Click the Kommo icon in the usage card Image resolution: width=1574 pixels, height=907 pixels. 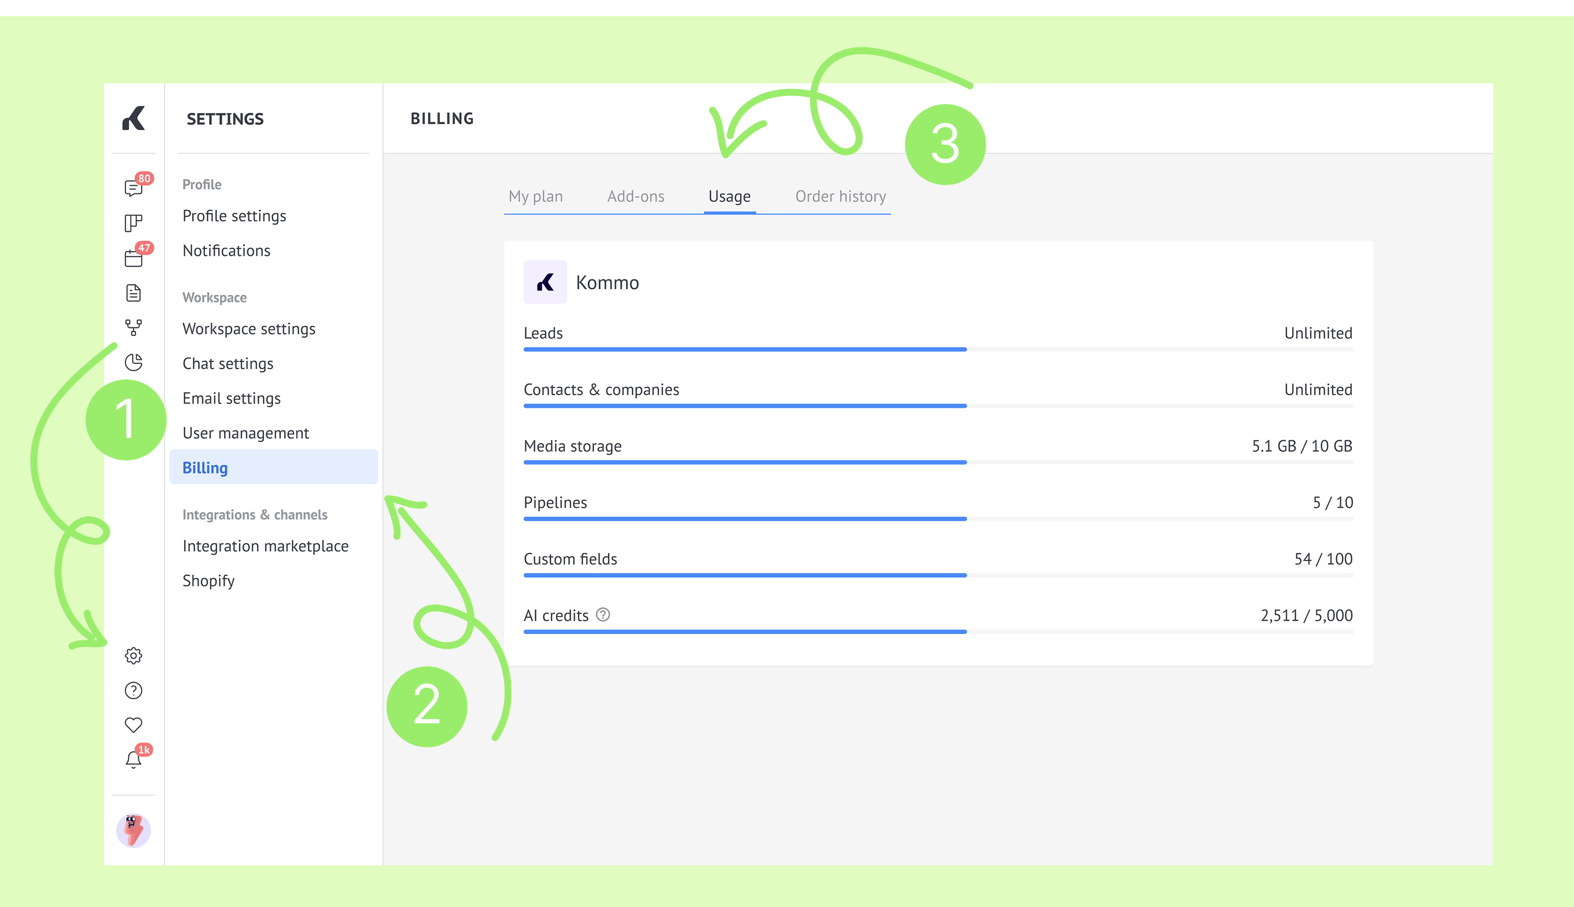coord(545,282)
